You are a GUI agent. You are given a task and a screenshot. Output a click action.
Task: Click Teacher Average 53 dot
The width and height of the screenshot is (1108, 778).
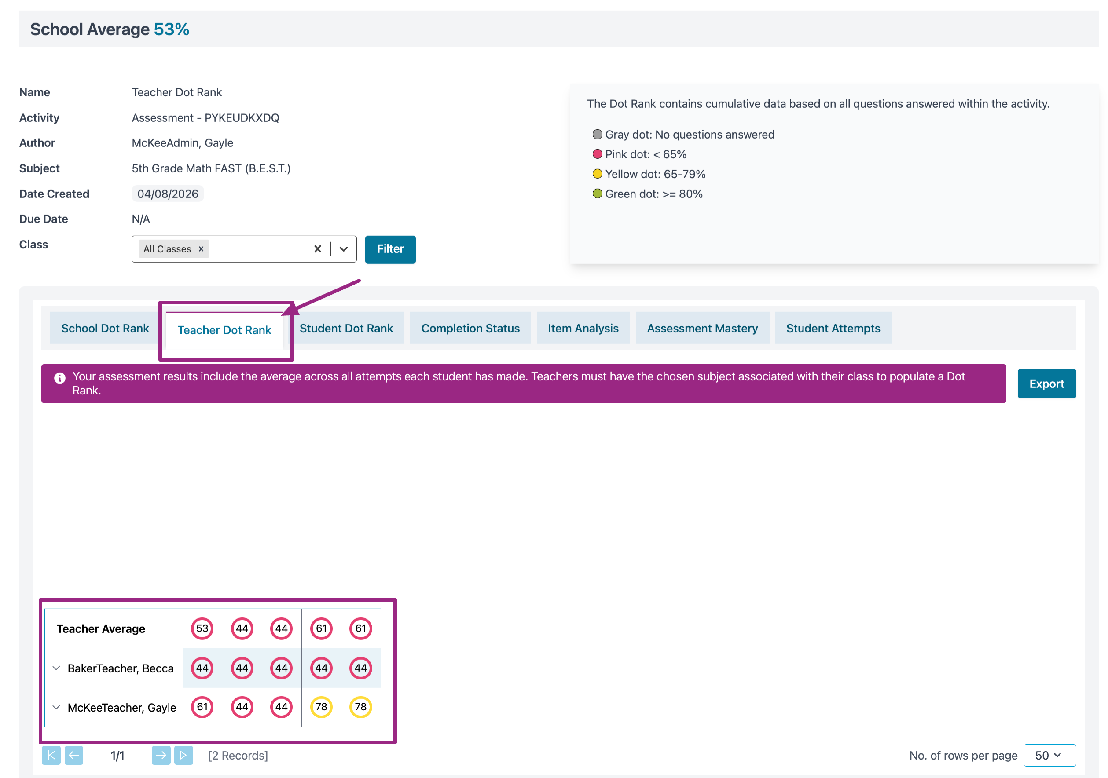202,628
